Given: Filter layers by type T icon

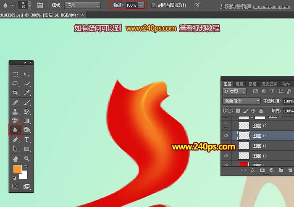Looking at the screenshot, I should coord(272,91).
